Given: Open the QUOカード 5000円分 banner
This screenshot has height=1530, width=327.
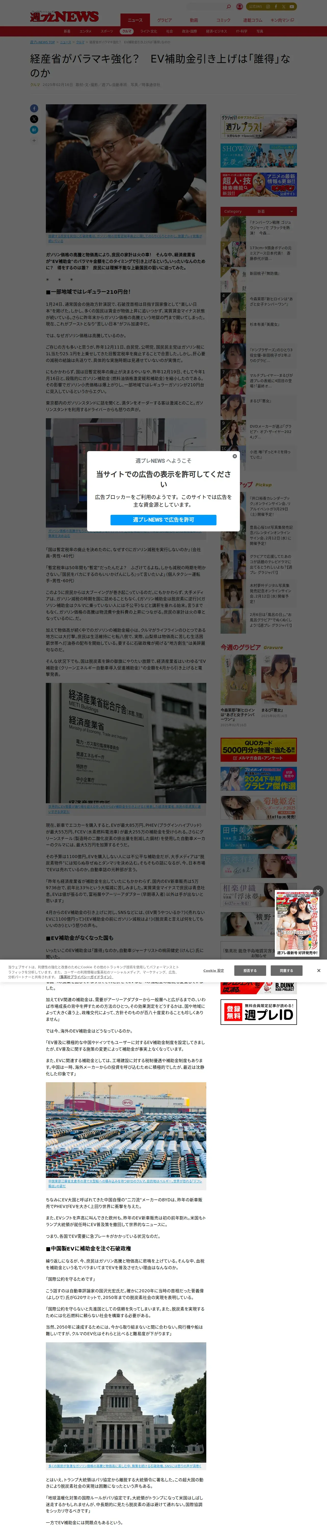Looking at the screenshot, I should click(259, 749).
